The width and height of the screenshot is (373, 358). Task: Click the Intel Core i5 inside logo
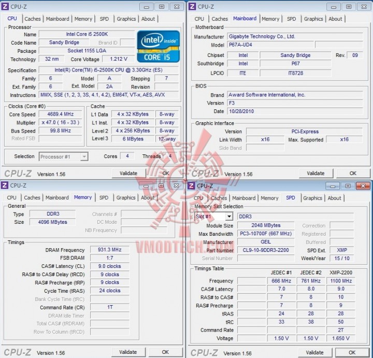tap(158, 47)
